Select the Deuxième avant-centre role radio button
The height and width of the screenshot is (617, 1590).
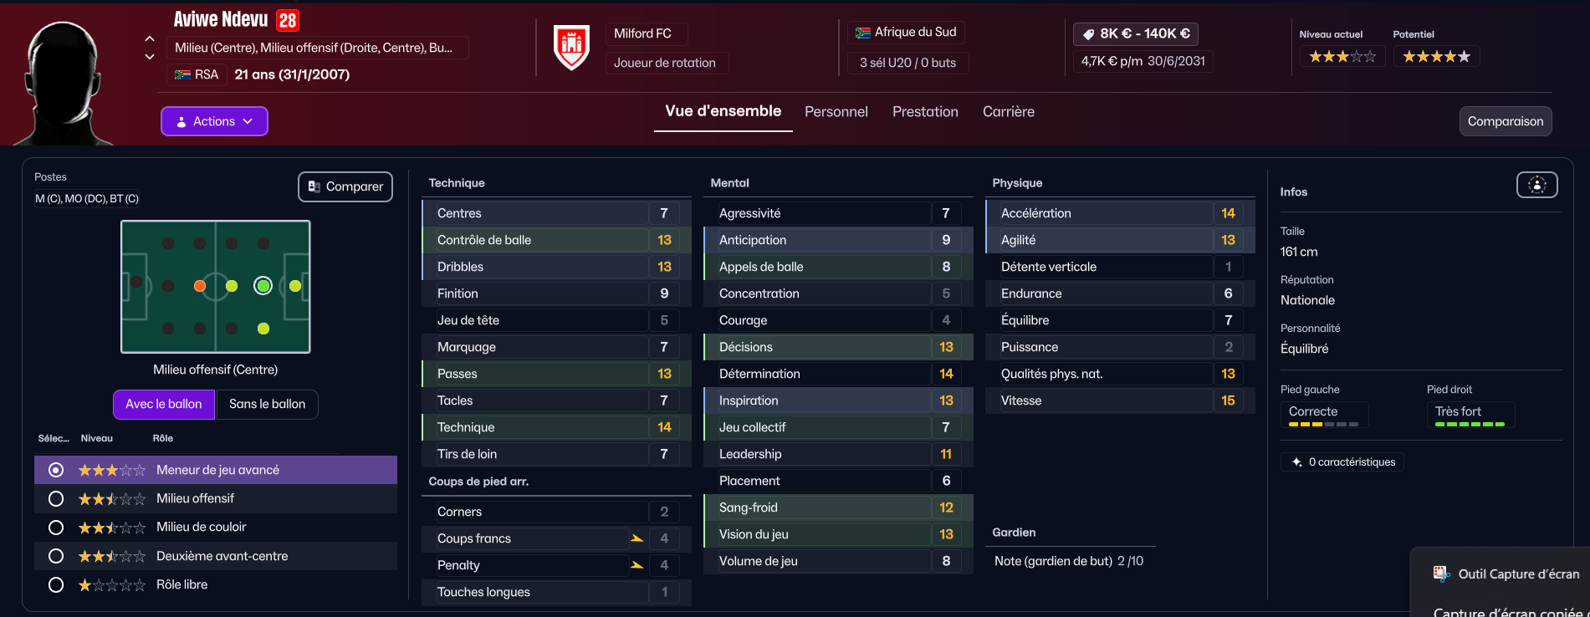click(56, 556)
